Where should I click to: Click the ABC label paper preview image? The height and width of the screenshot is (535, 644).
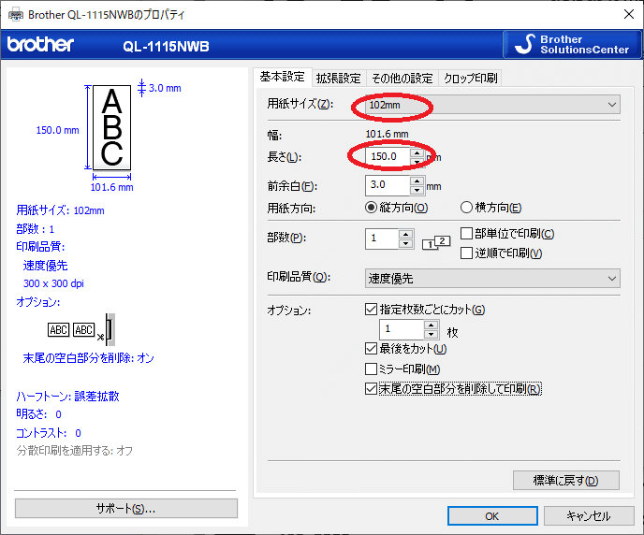(111, 127)
